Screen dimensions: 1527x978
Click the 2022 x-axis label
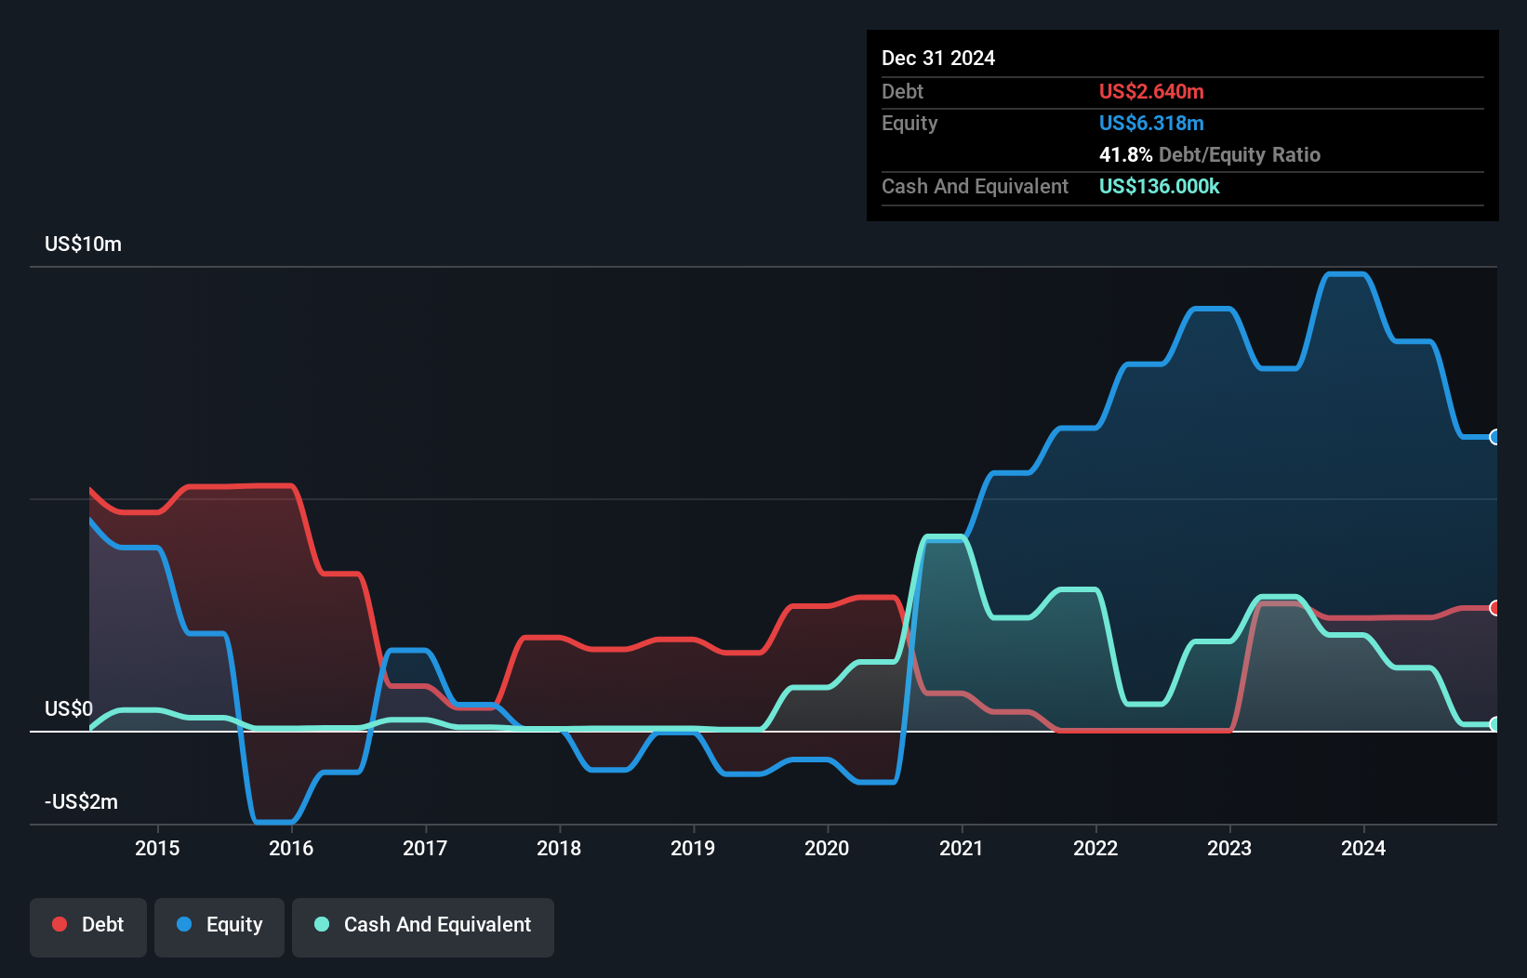pos(1095,848)
